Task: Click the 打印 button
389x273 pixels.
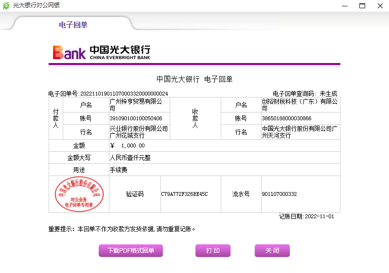Action: [213, 251]
